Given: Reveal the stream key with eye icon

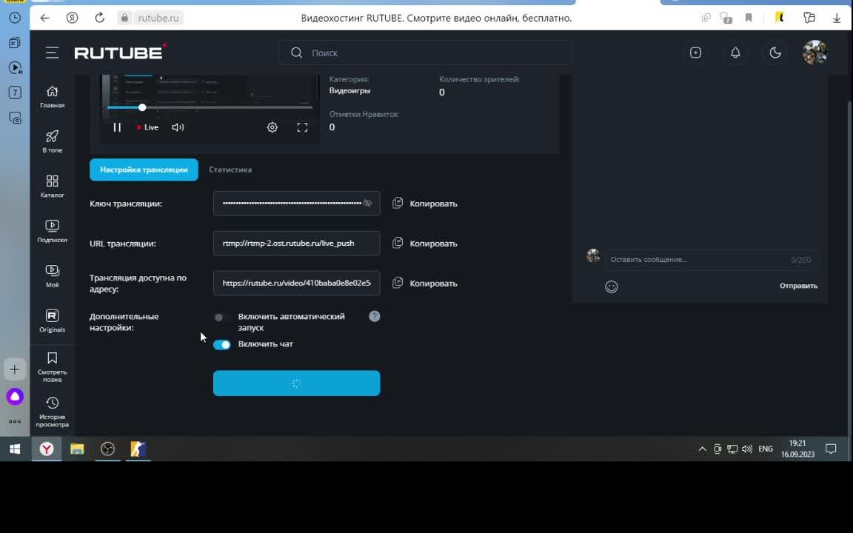Looking at the screenshot, I should coord(368,204).
